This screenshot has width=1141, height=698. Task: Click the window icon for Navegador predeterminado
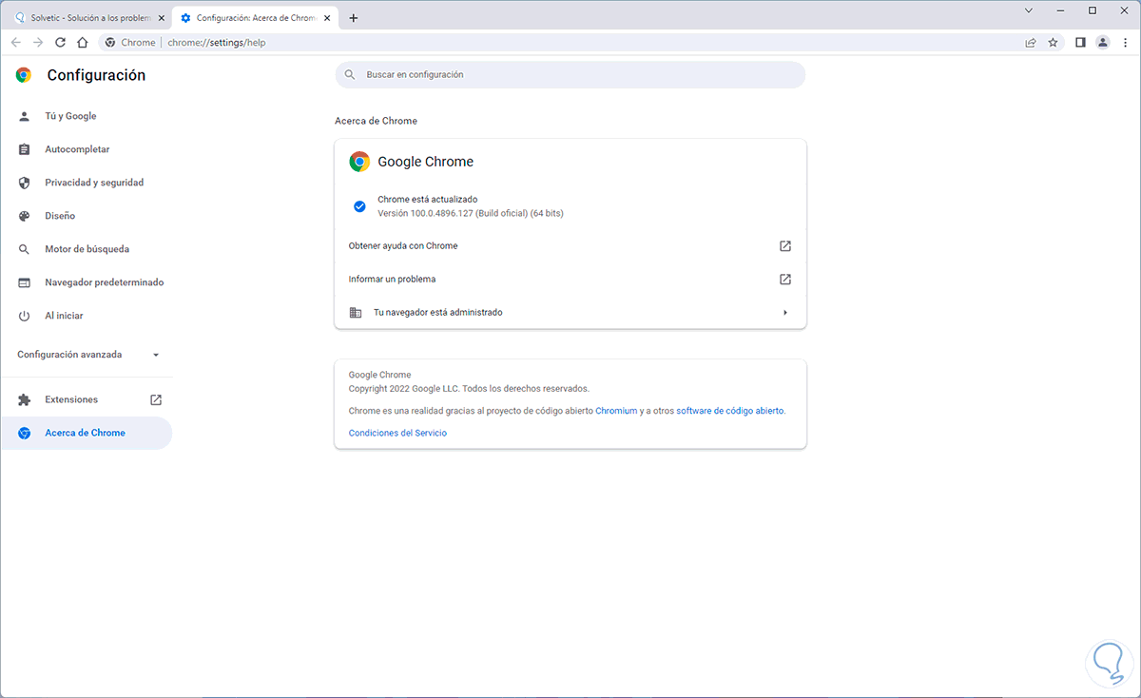(25, 282)
